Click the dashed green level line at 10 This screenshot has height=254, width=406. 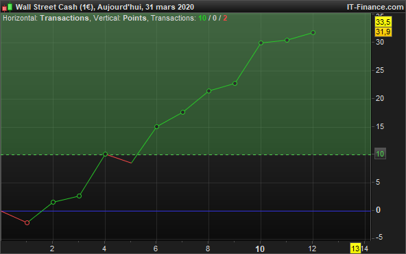click(185, 154)
